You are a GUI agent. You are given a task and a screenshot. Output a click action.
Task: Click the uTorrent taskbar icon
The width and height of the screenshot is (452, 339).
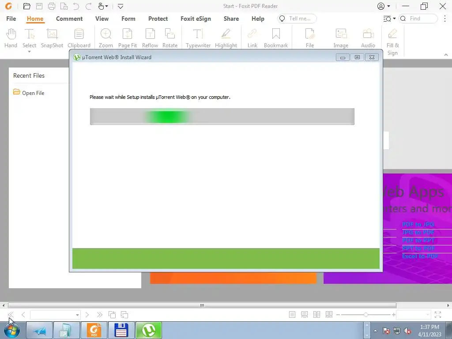(x=149, y=330)
